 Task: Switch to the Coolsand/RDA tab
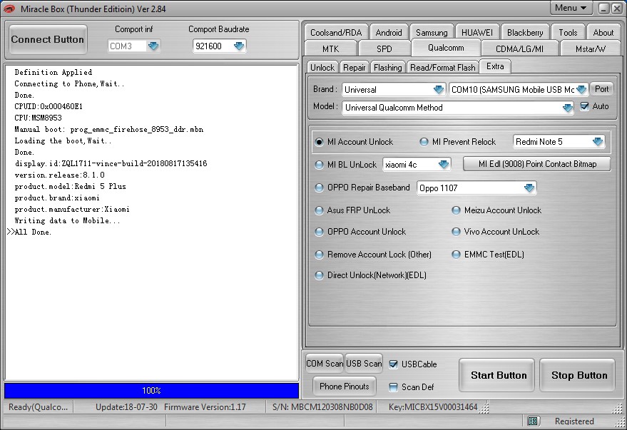(336, 32)
